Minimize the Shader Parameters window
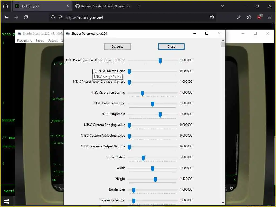 tap(195, 33)
